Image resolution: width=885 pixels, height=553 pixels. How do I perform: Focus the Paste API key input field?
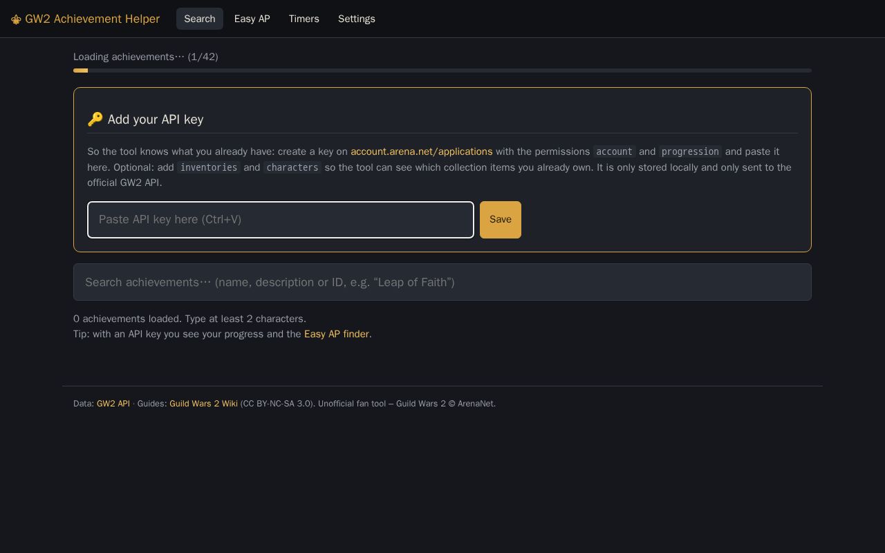point(281,220)
